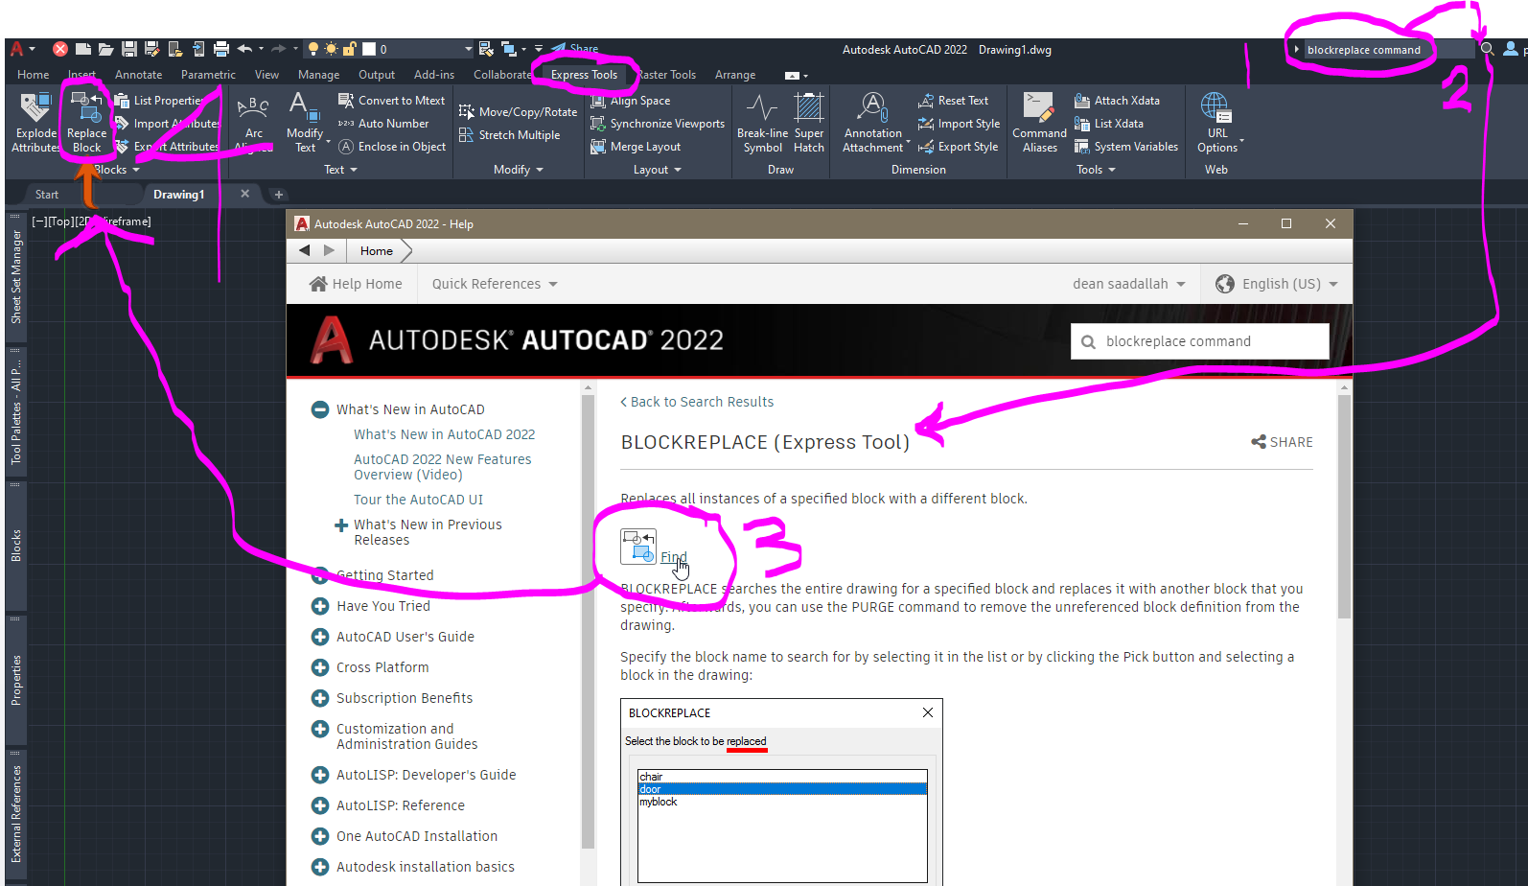
Task: Switch to the Output ribbon tab
Action: click(377, 75)
